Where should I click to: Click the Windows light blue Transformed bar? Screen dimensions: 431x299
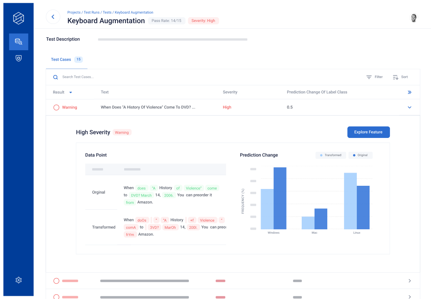[x=267, y=209]
